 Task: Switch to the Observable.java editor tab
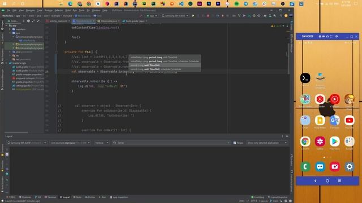click(108, 21)
